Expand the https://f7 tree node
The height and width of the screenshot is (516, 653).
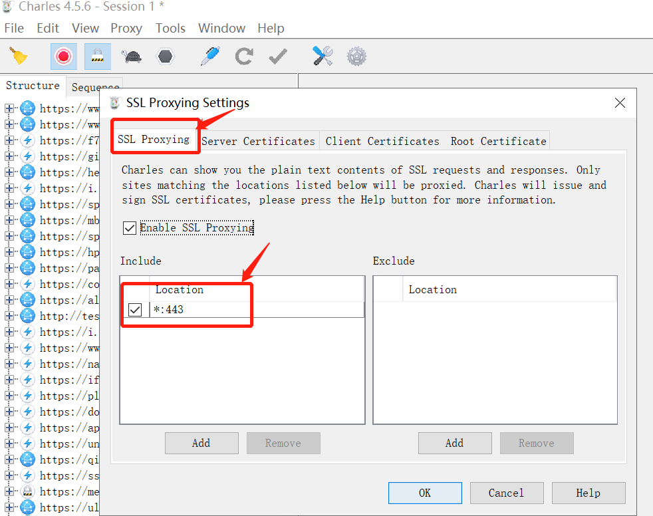click(9, 140)
